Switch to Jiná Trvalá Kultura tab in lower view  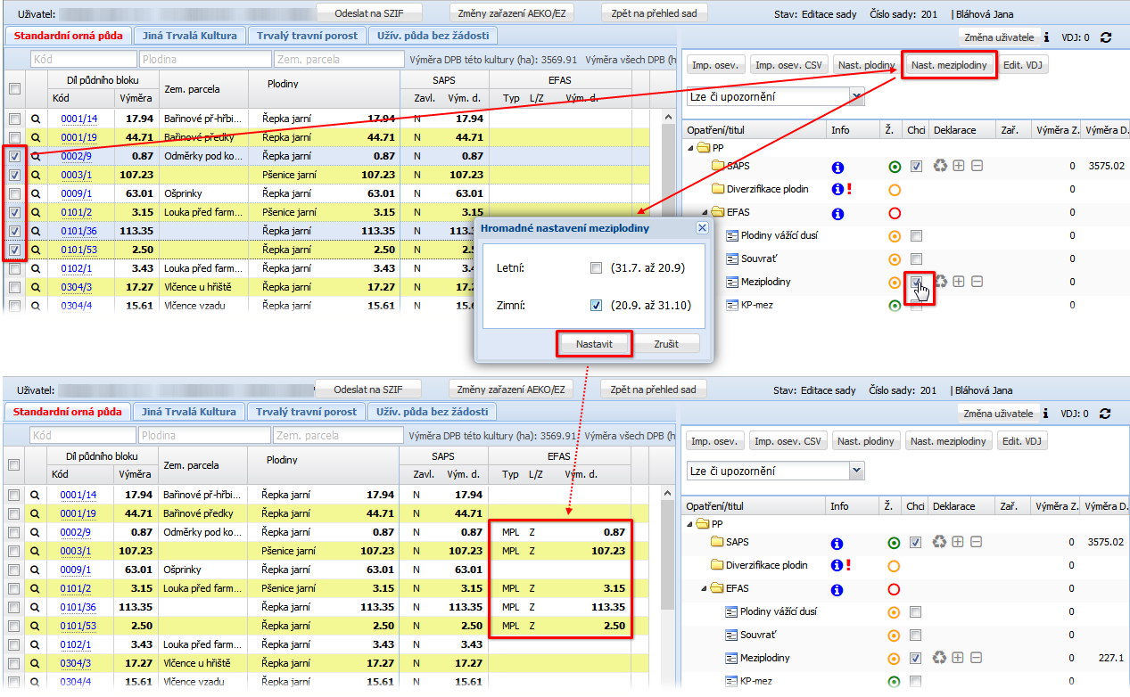coord(189,412)
